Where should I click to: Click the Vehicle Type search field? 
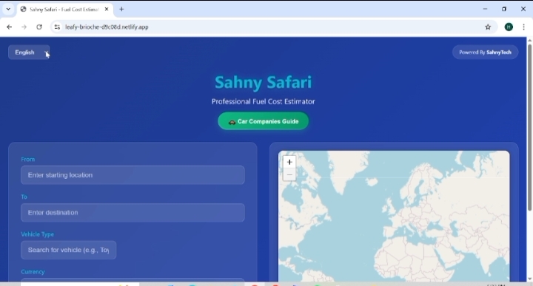(x=68, y=250)
